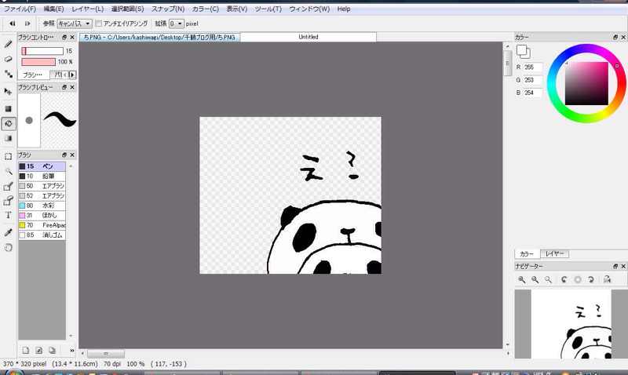628x375 pixels.
Task: Click the B value input field
Action: tap(532, 93)
